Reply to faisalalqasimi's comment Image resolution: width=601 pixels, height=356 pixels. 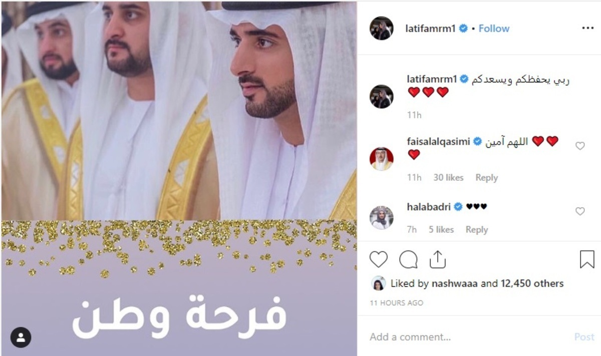486,178
